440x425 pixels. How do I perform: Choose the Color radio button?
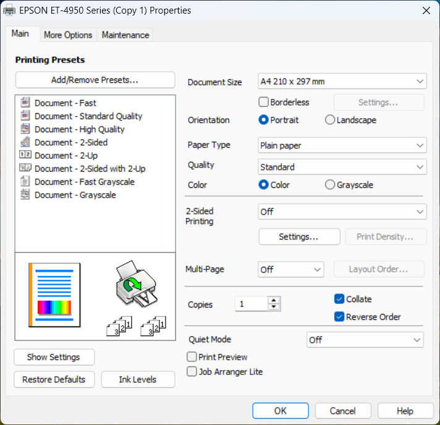(263, 185)
